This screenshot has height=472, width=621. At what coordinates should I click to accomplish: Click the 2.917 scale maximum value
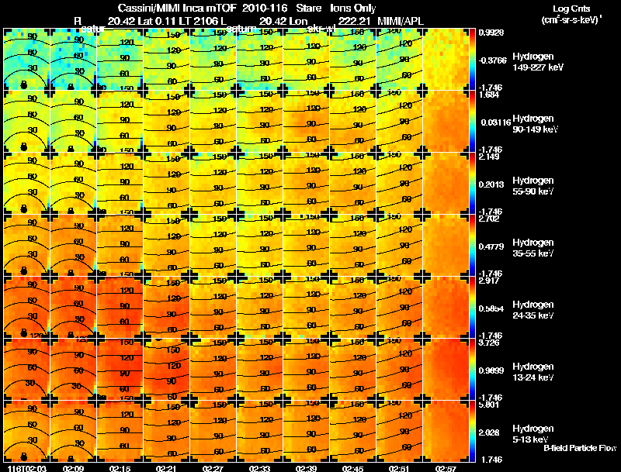[x=489, y=281]
